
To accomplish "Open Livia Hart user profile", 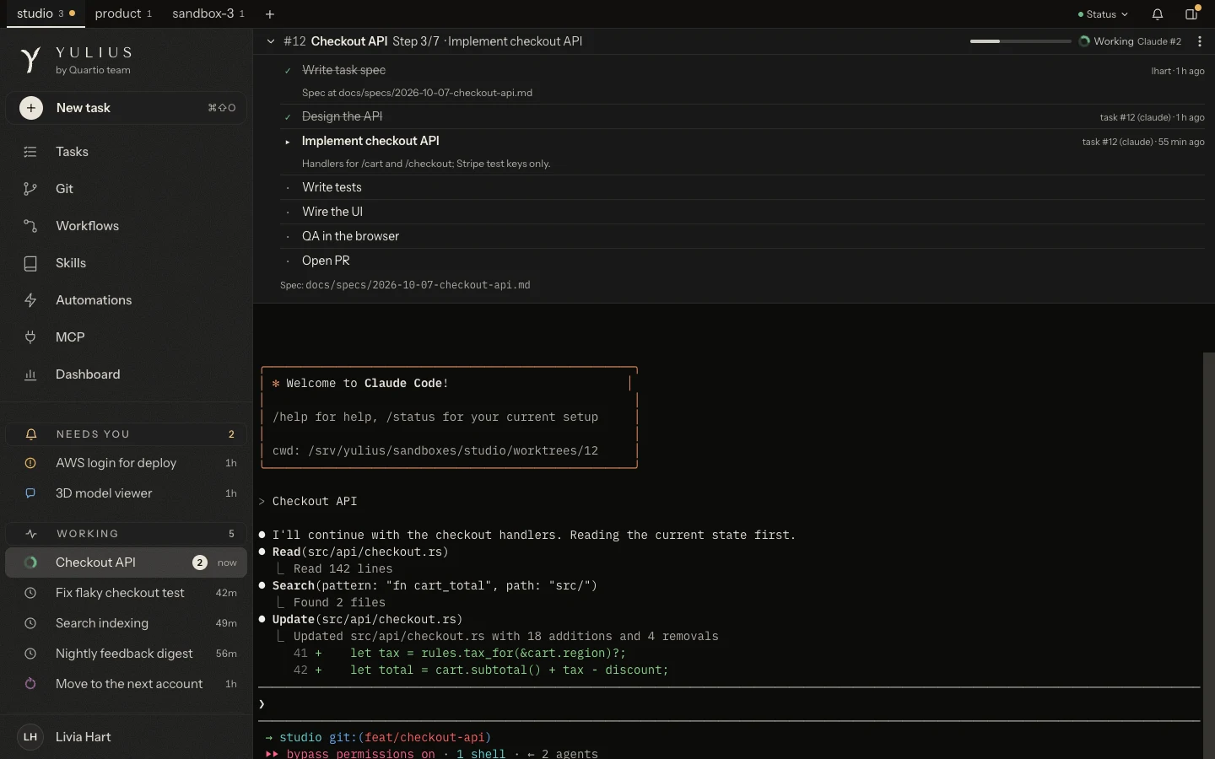I will (x=127, y=737).
